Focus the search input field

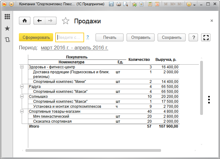tap(70, 37)
